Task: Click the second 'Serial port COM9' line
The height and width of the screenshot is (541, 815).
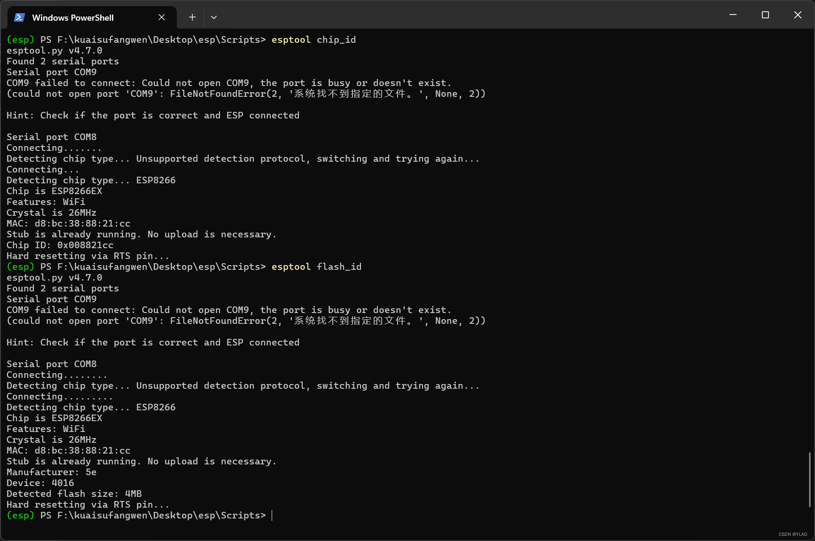Action: (x=51, y=299)
